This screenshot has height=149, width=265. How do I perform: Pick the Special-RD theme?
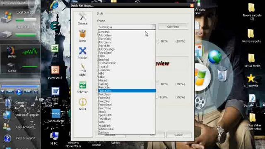pyautogui.click(x=127, y=115)
